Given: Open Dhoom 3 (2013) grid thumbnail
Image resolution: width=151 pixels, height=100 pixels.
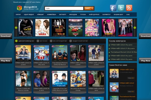Looking at the screenshot, I should click(x=23, y=79).
